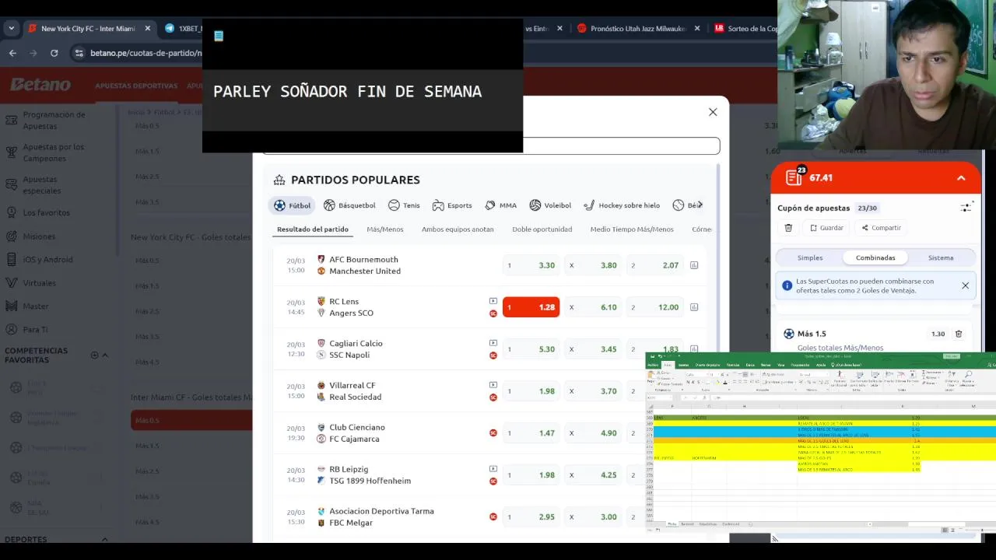The width and height of the screenshot is (996, 560).
Task: Open bet slip icon with 23 badge
Action: click(794, 177)
